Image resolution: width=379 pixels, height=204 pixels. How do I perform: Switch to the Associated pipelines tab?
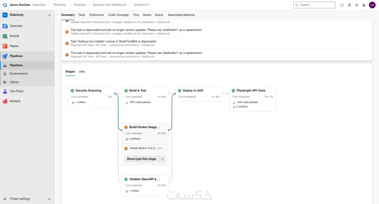(x=181, y=15)
